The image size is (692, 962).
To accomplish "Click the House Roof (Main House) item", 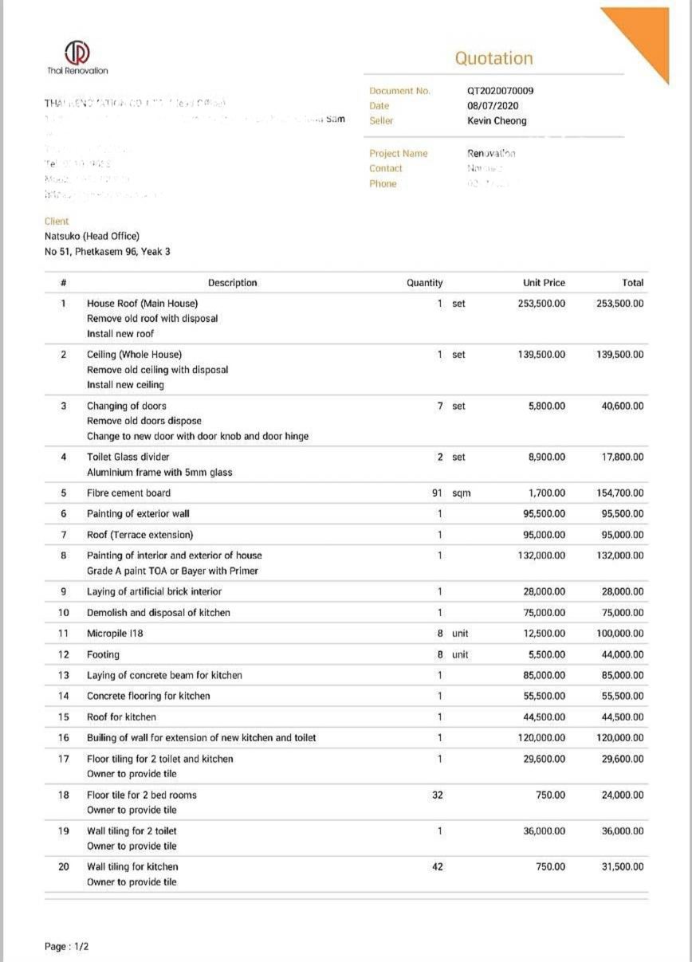I will (x=142, y=304).
